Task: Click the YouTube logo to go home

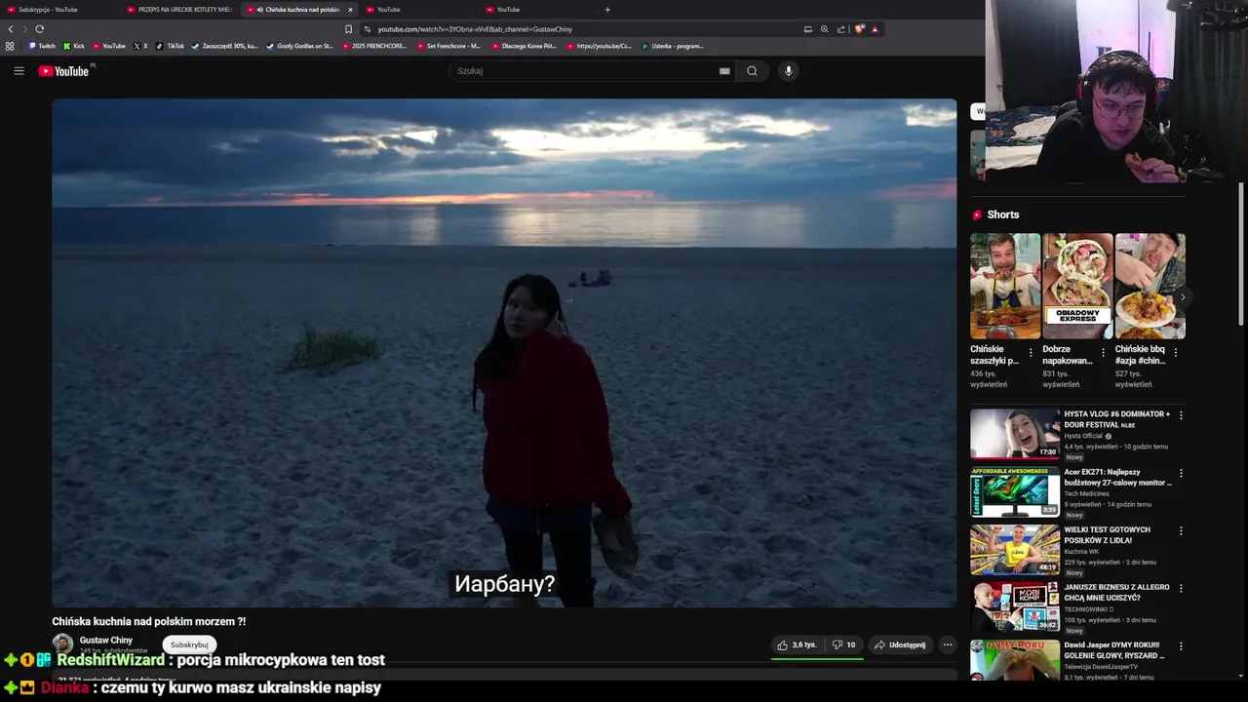Action: 63,71
